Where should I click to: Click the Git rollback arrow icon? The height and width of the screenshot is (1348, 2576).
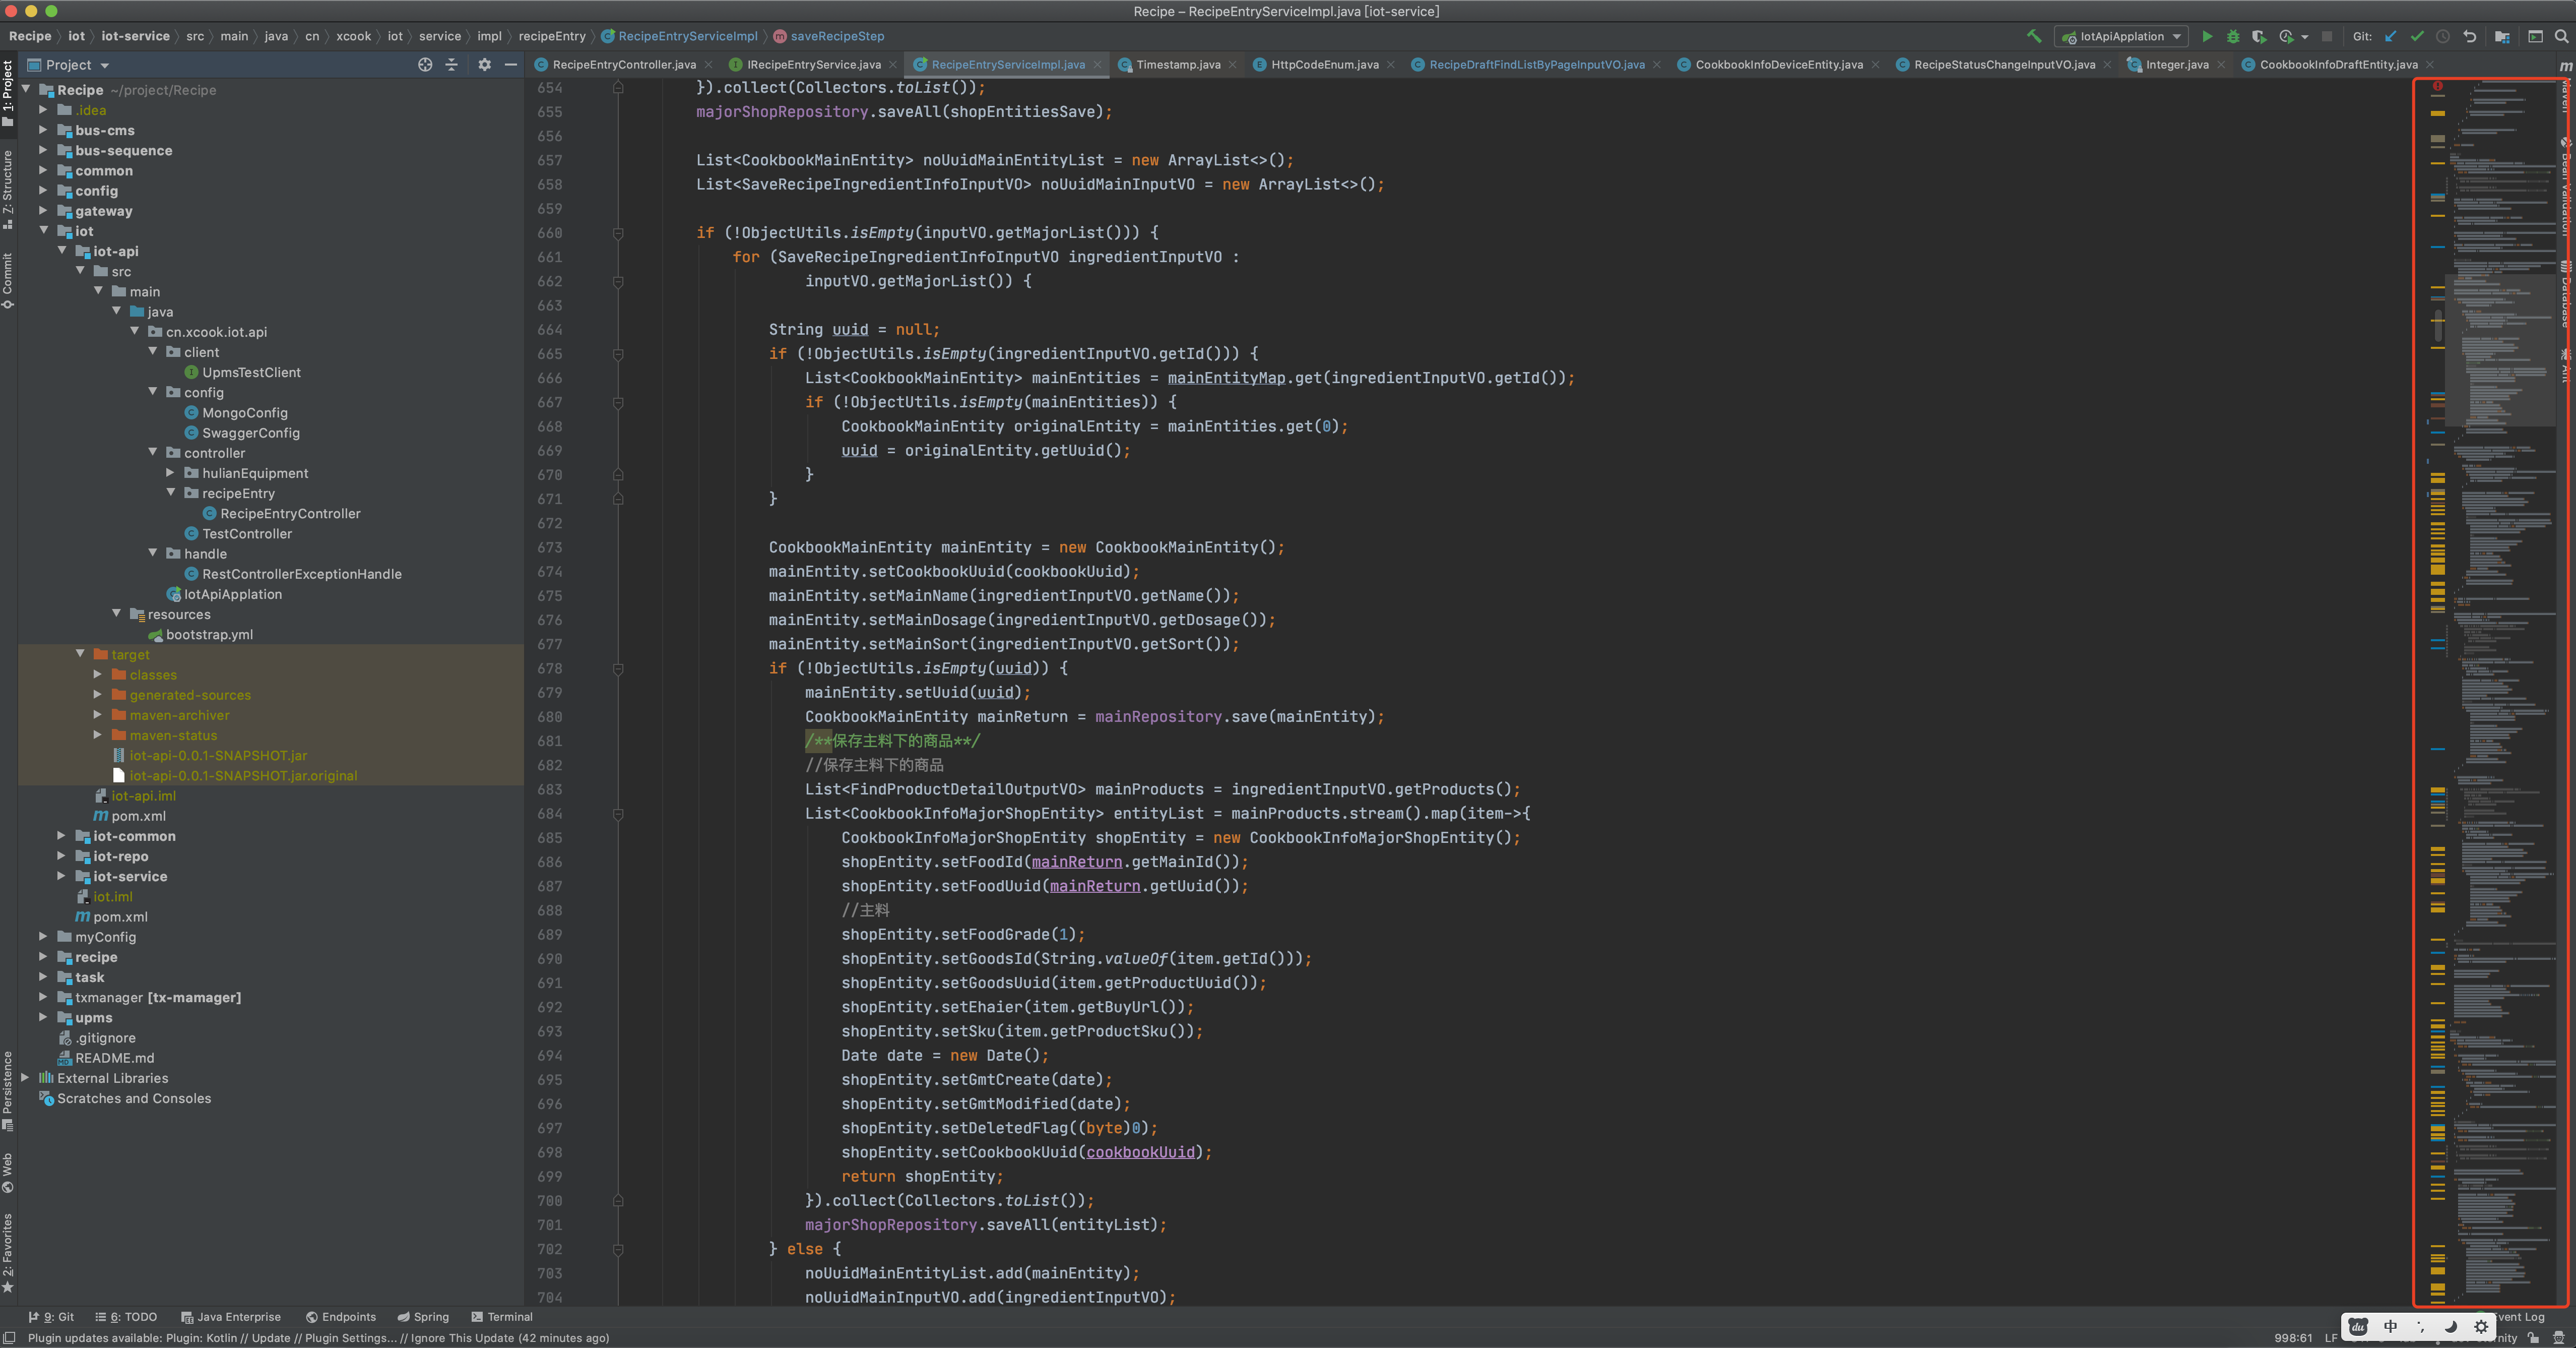[x=2470, y=36]
